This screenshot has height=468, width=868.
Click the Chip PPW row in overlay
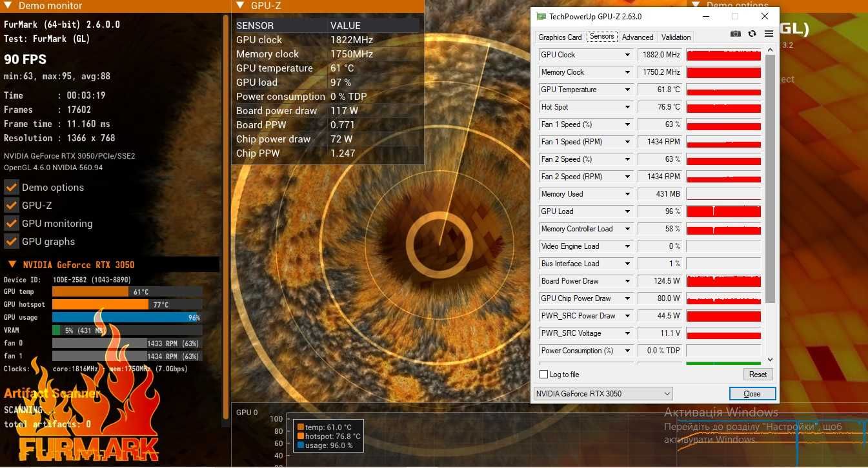(x=327, y=153)
